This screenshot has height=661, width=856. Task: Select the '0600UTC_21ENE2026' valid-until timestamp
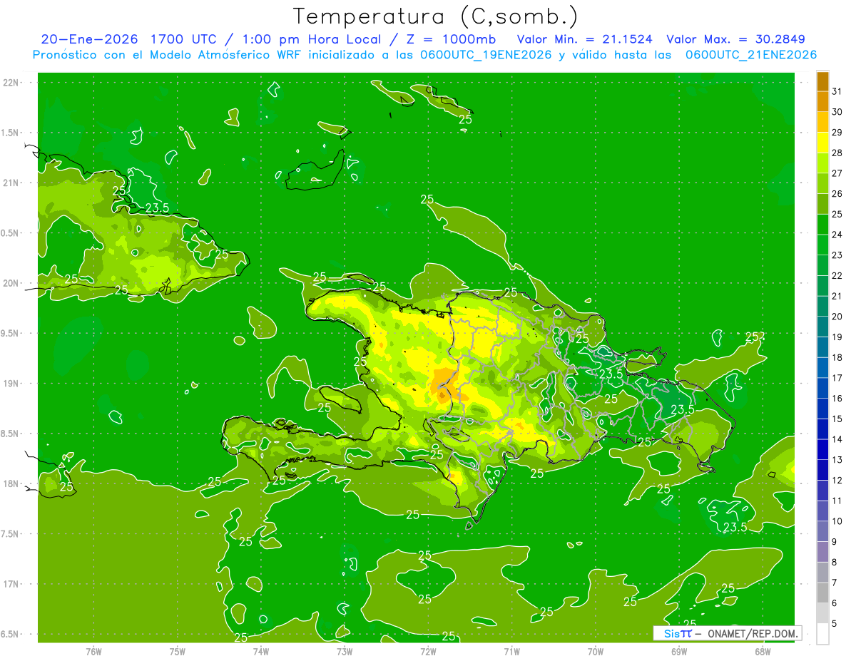[750, 55]
